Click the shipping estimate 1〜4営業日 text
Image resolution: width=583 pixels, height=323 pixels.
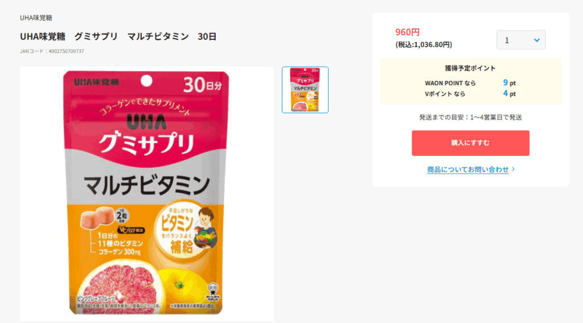[x=470, y=117]
